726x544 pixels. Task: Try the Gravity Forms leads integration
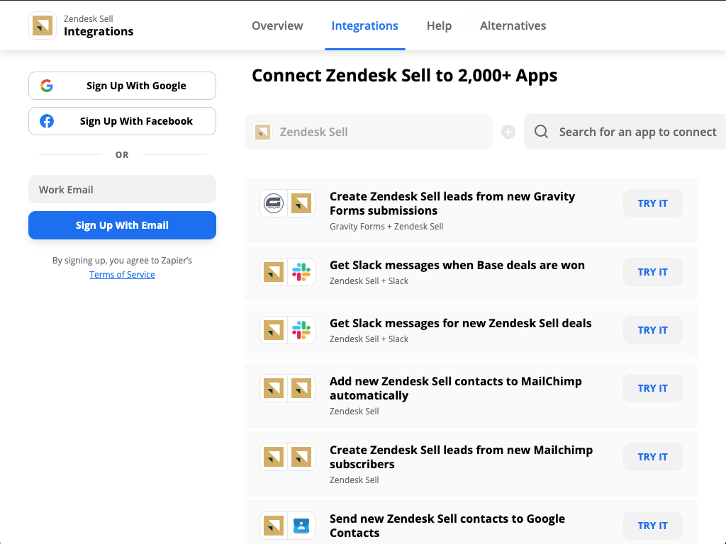(x=652, y=203)
